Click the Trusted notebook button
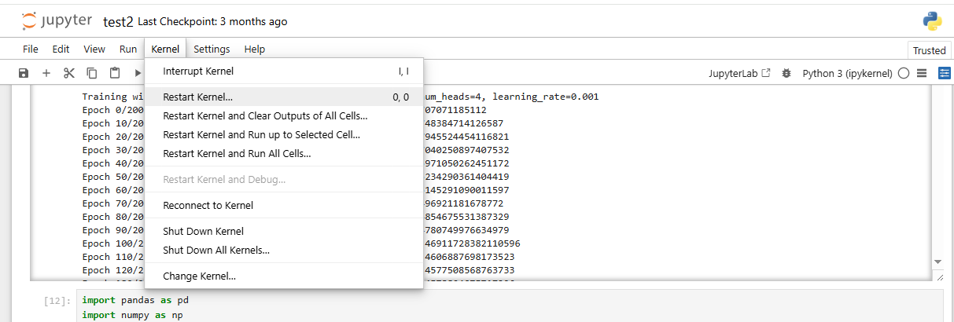 click(929, 50)
